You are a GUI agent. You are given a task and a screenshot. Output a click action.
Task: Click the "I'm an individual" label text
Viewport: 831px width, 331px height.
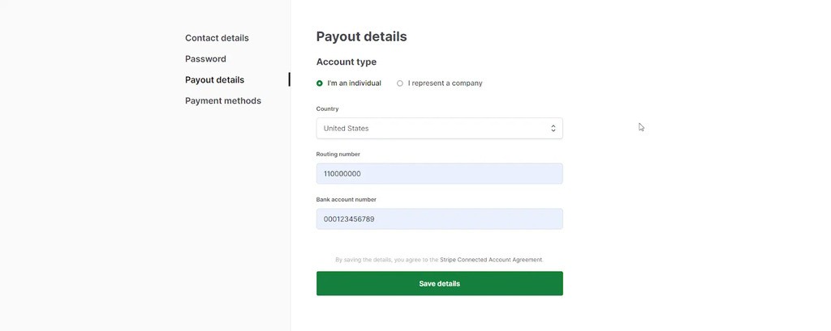point(354,83)
